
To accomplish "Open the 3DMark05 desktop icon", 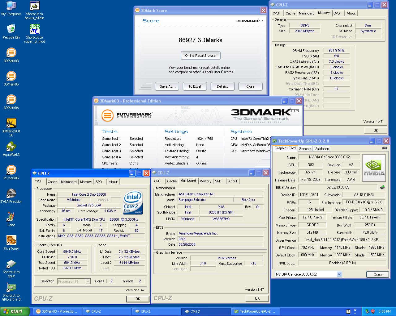I will (11, 79).
